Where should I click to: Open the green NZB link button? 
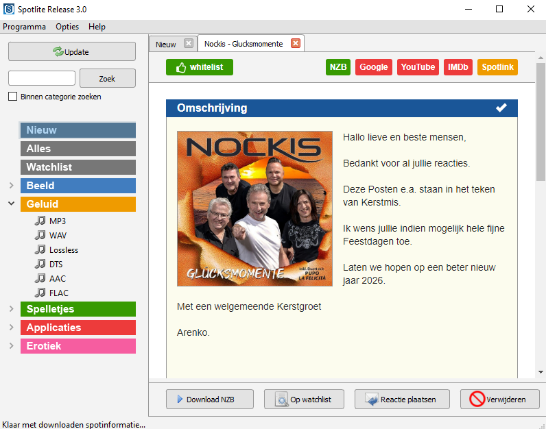[x=337, y=67]
